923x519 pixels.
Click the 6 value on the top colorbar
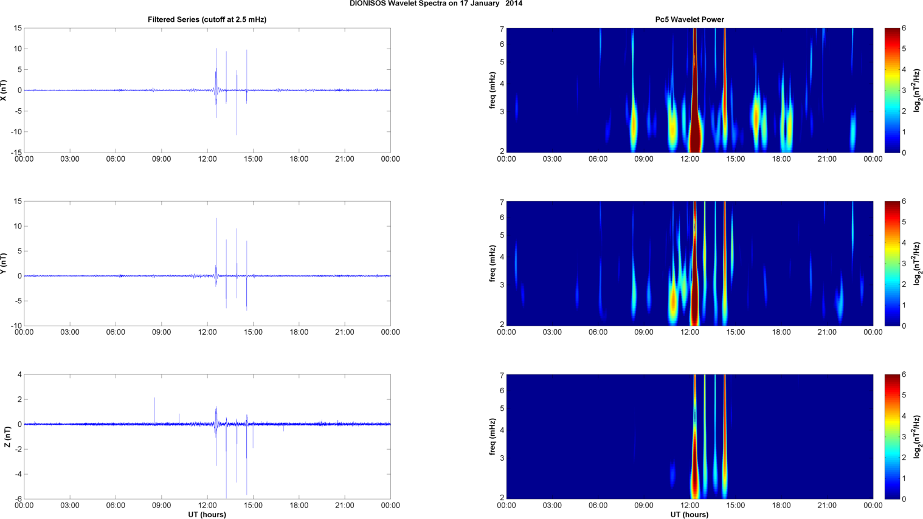pyautogui.click(x=904, y=29)
